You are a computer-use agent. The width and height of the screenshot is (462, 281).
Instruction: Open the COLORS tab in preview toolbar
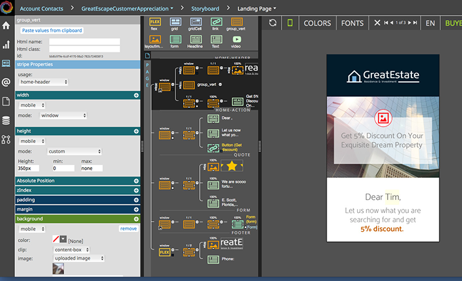317,23
